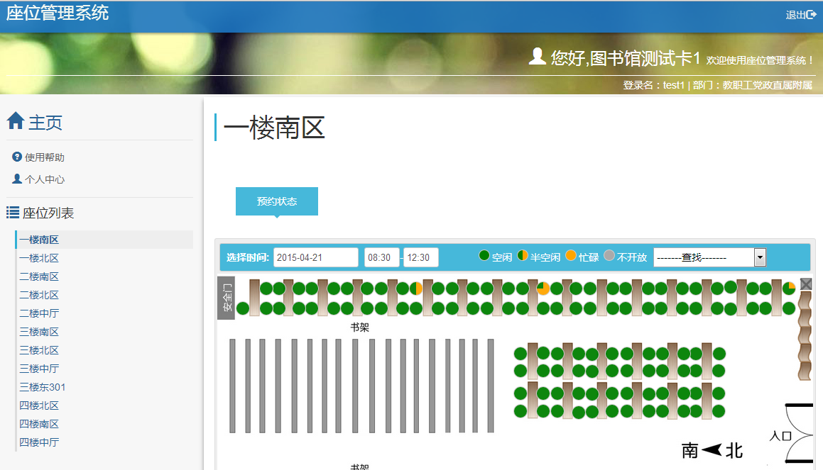The width and height of the screenshot is (823, 470).
Task: Toggle the 空闲 legend indicator
Action: coord(486,257)
